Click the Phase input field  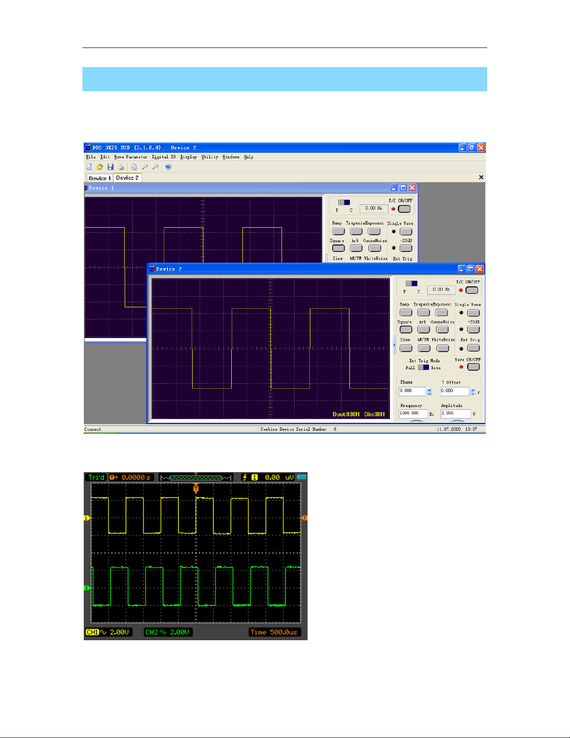point(412,391)
